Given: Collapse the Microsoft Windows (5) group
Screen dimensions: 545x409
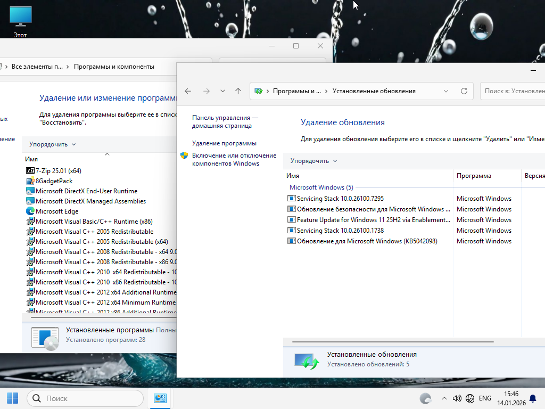Looking at the screenshot, I should (x=321, y=187).
